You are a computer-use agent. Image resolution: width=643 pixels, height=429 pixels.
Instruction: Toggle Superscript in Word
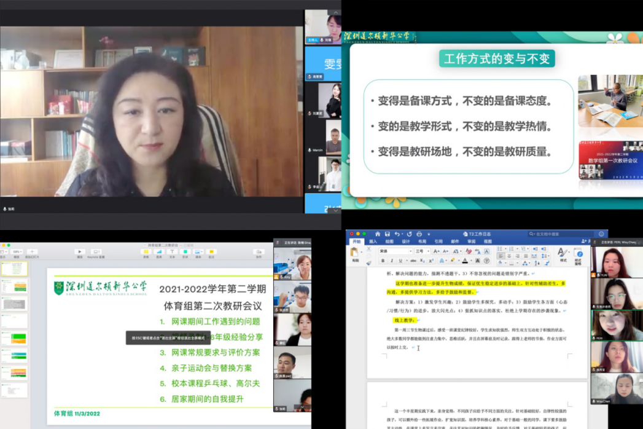tap(431, 261)
